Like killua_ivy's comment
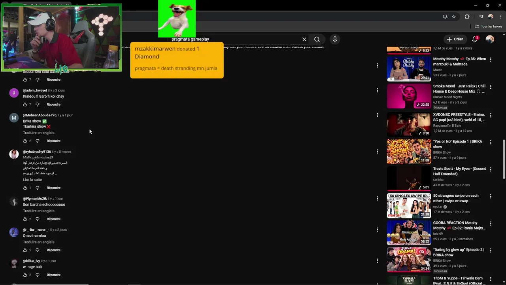The image size is (506, 285). point(25,275)
